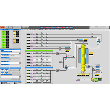Click the yellow flow meter icon
The height and width of the screenshot is (110, 110).
click(x=92, y=79)
